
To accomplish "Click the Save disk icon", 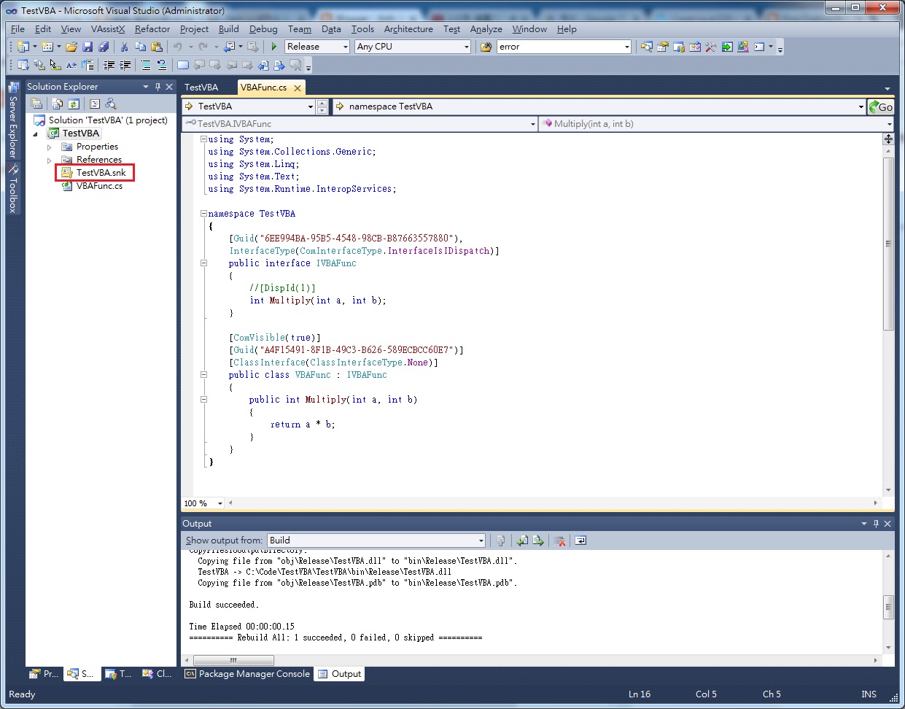I will [x=88, y=47].
